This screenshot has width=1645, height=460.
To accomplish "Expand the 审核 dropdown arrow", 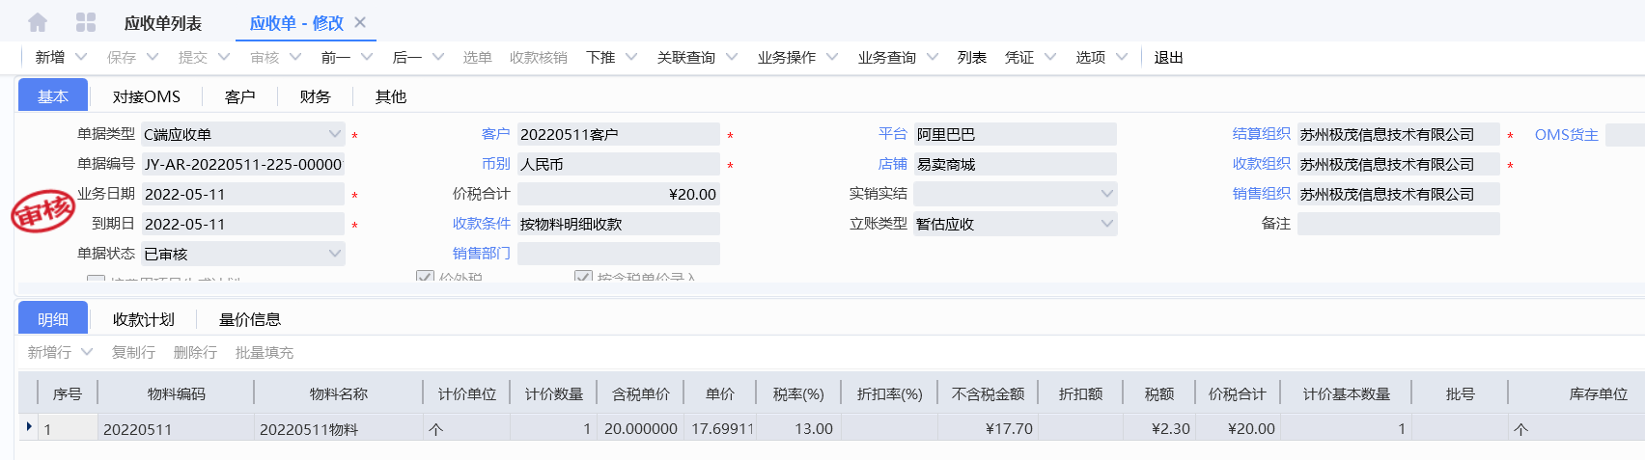I will [295, 57].
